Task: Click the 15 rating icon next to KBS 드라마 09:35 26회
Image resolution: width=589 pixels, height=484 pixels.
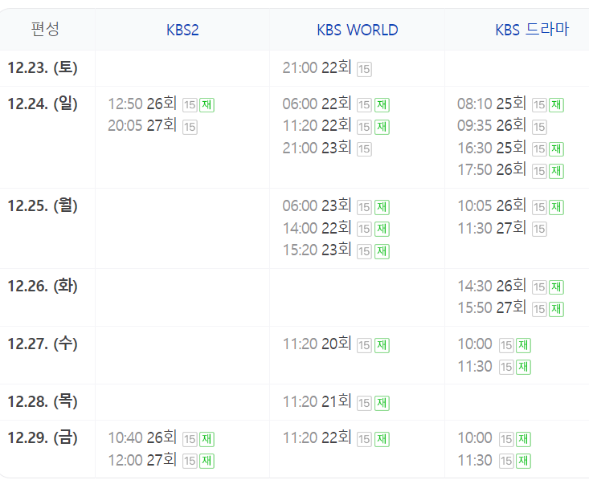Action: [x=539, y=127]
